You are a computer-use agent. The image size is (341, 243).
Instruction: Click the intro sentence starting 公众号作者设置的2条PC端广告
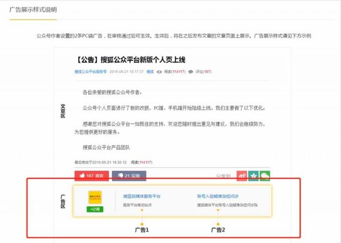pos(174,36)
